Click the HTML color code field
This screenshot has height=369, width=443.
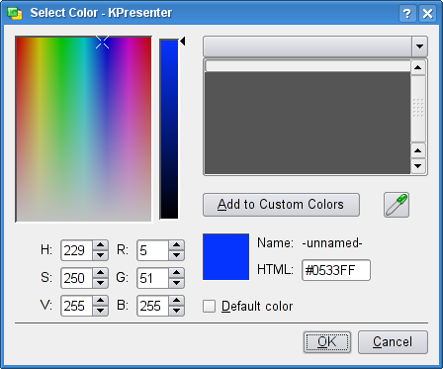pos(336,270)
